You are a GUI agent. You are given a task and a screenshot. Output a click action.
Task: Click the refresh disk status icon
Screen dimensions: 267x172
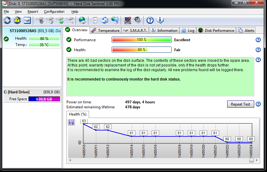[x=7, y=20]
